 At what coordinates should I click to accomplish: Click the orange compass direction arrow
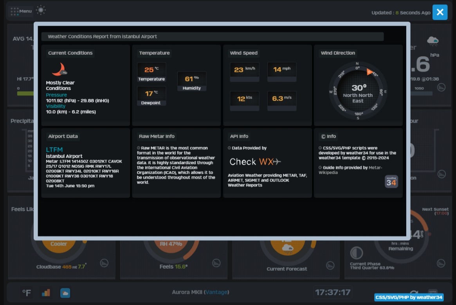[369, 72]
